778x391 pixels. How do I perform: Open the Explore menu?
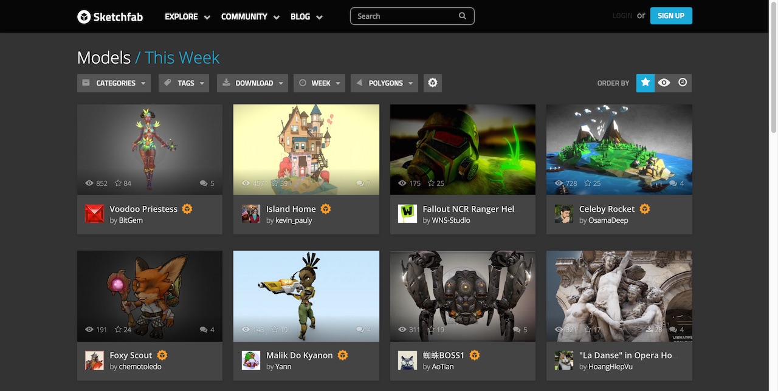181,16
